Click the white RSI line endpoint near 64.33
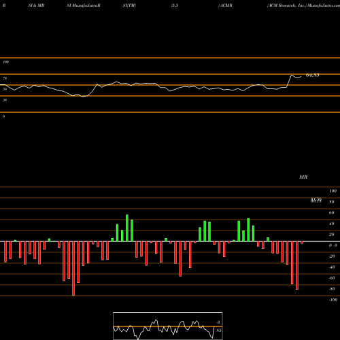The image size is (340, 340). (x=301, y=77)
